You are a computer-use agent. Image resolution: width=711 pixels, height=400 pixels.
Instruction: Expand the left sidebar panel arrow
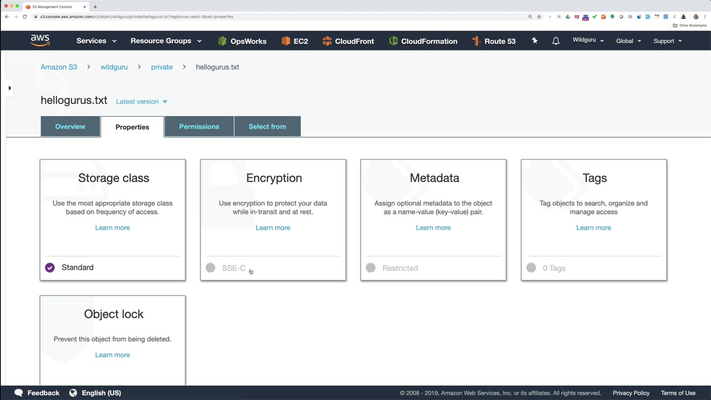coord(9,88)
